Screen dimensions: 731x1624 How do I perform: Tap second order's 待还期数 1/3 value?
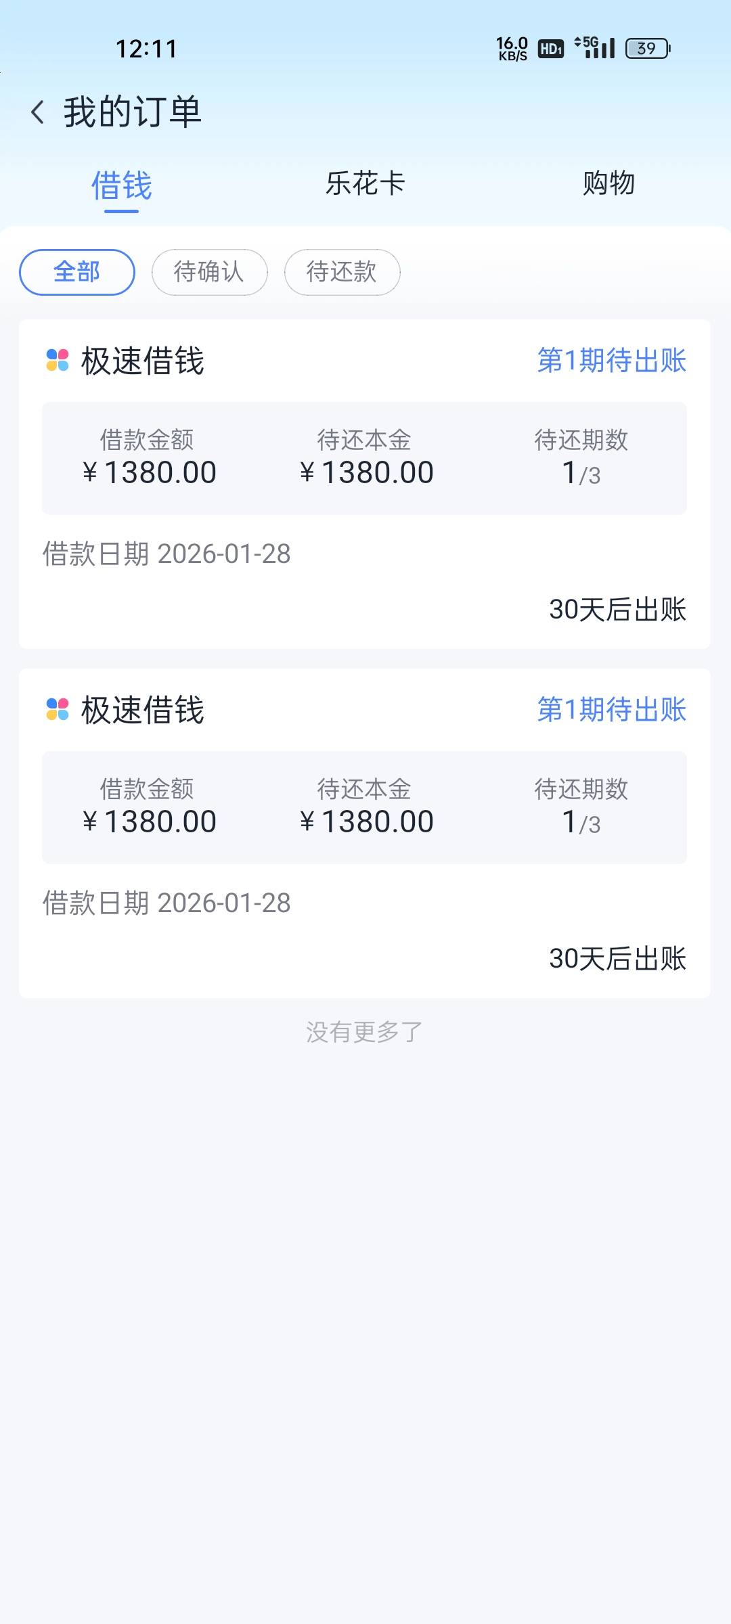(581, 821)
